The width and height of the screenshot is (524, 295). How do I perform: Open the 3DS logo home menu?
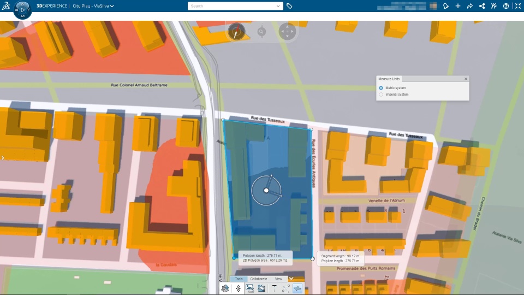5,5
